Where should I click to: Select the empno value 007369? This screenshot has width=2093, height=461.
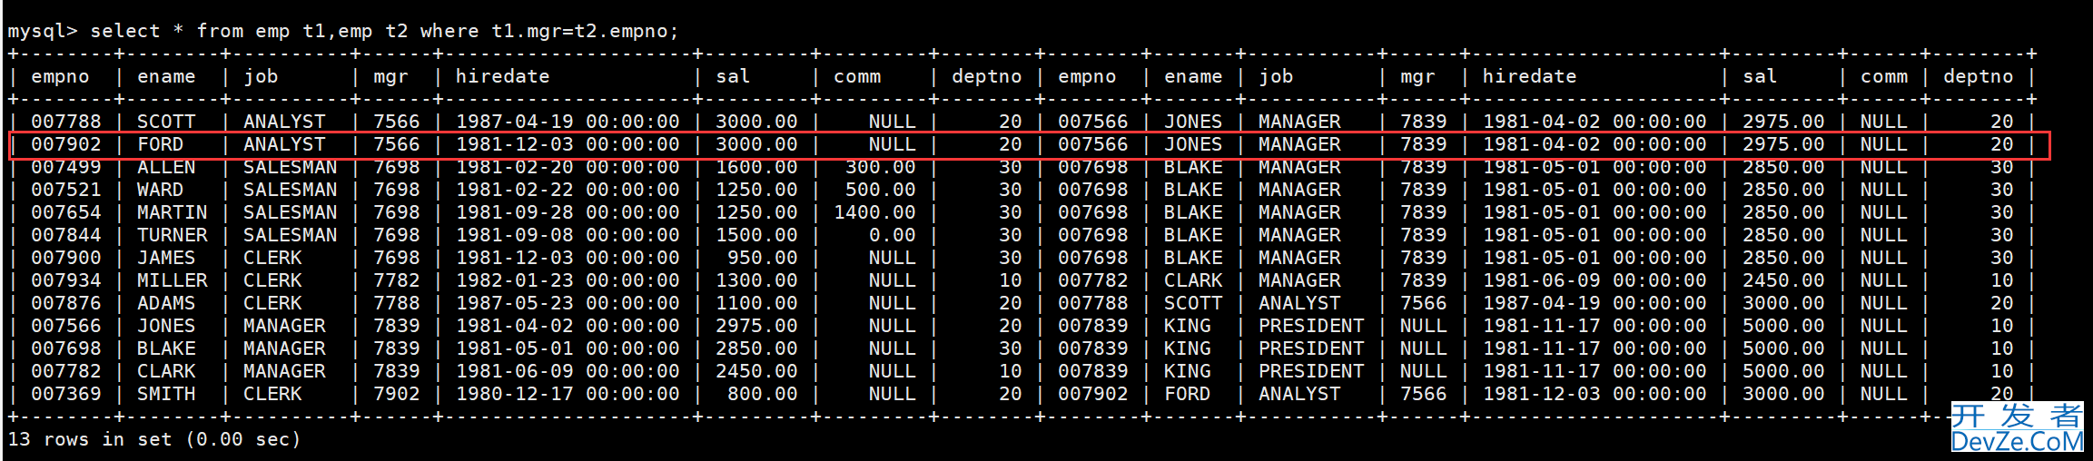(x=66, y=394)
